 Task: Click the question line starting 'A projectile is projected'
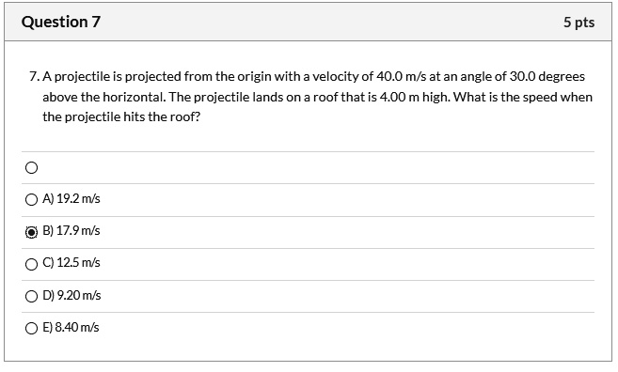pyautogui.click(x=314, y=76)
